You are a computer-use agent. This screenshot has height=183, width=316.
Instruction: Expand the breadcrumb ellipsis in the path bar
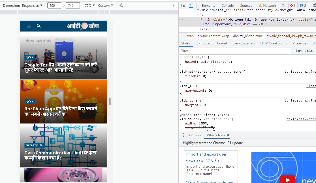[x=183, y=36]
